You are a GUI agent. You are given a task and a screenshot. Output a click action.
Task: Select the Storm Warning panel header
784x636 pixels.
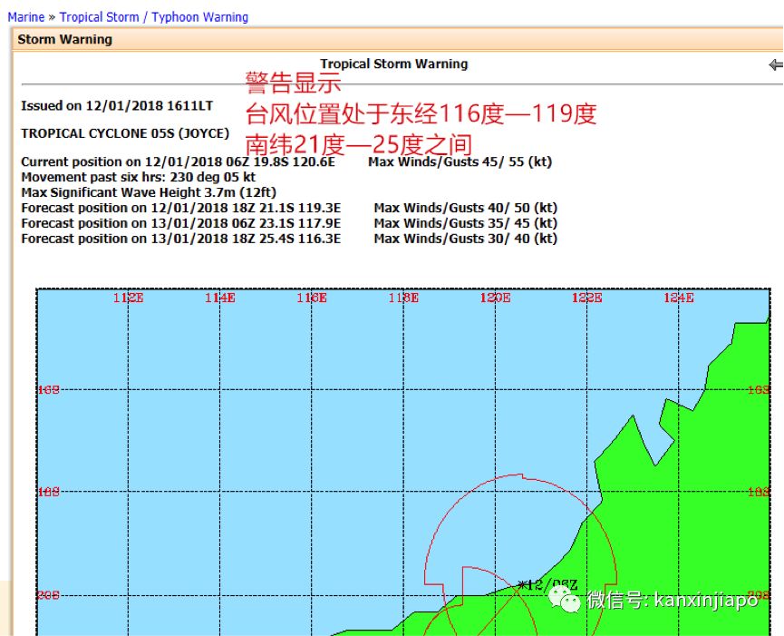tap(65, 40)
